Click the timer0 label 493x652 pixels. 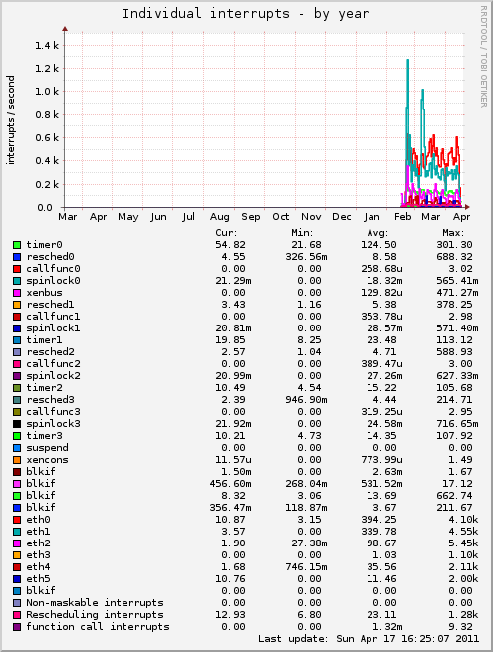[44, 245]
